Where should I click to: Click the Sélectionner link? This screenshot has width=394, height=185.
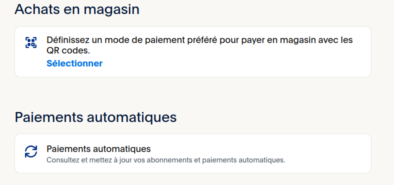click(74, 63)
